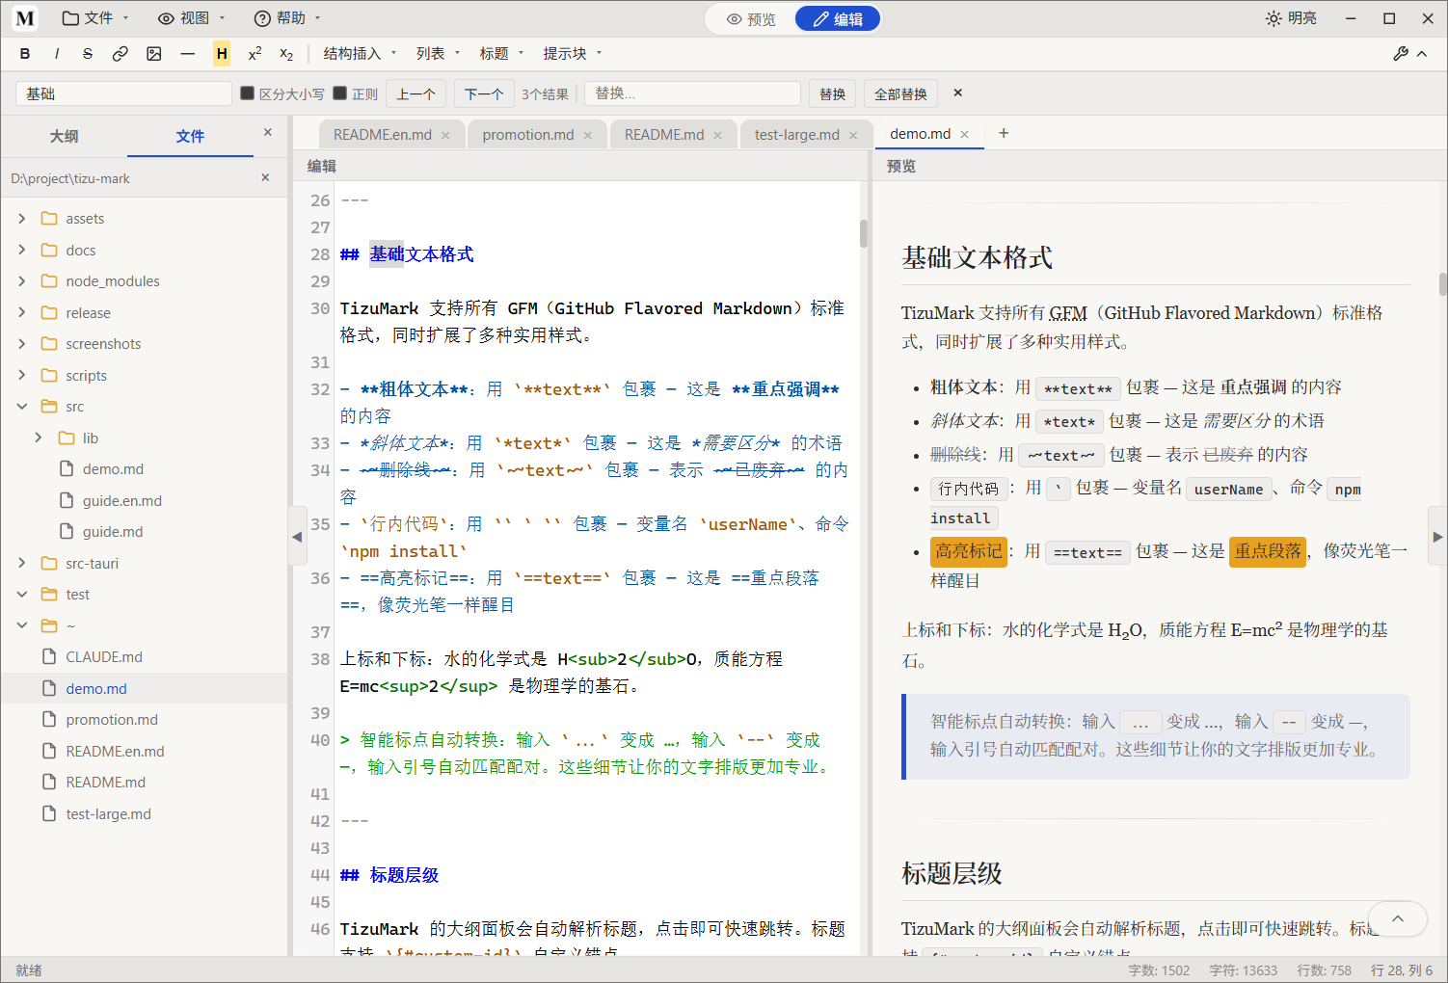Insert an image via picture icon
This screenshot has width=1448, height=983.
click(x=154, y=54)
